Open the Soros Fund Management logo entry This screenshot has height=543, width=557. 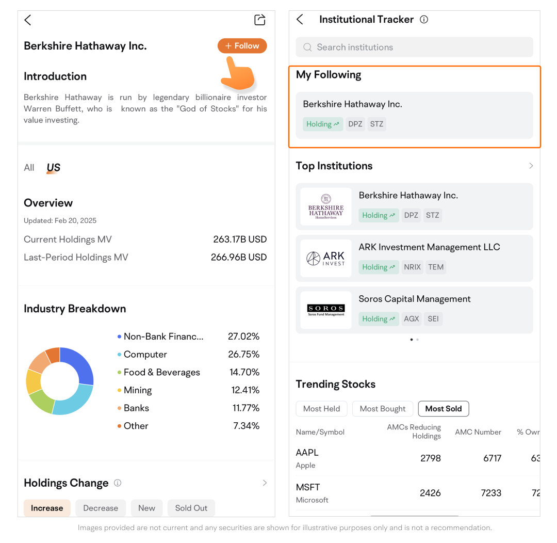click(x=326, y=310)
